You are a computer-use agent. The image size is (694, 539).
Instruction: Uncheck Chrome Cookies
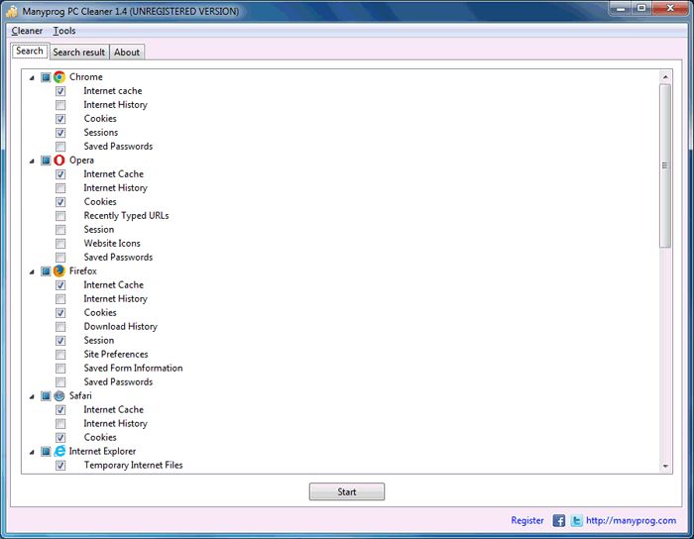[x=60, y=119]
